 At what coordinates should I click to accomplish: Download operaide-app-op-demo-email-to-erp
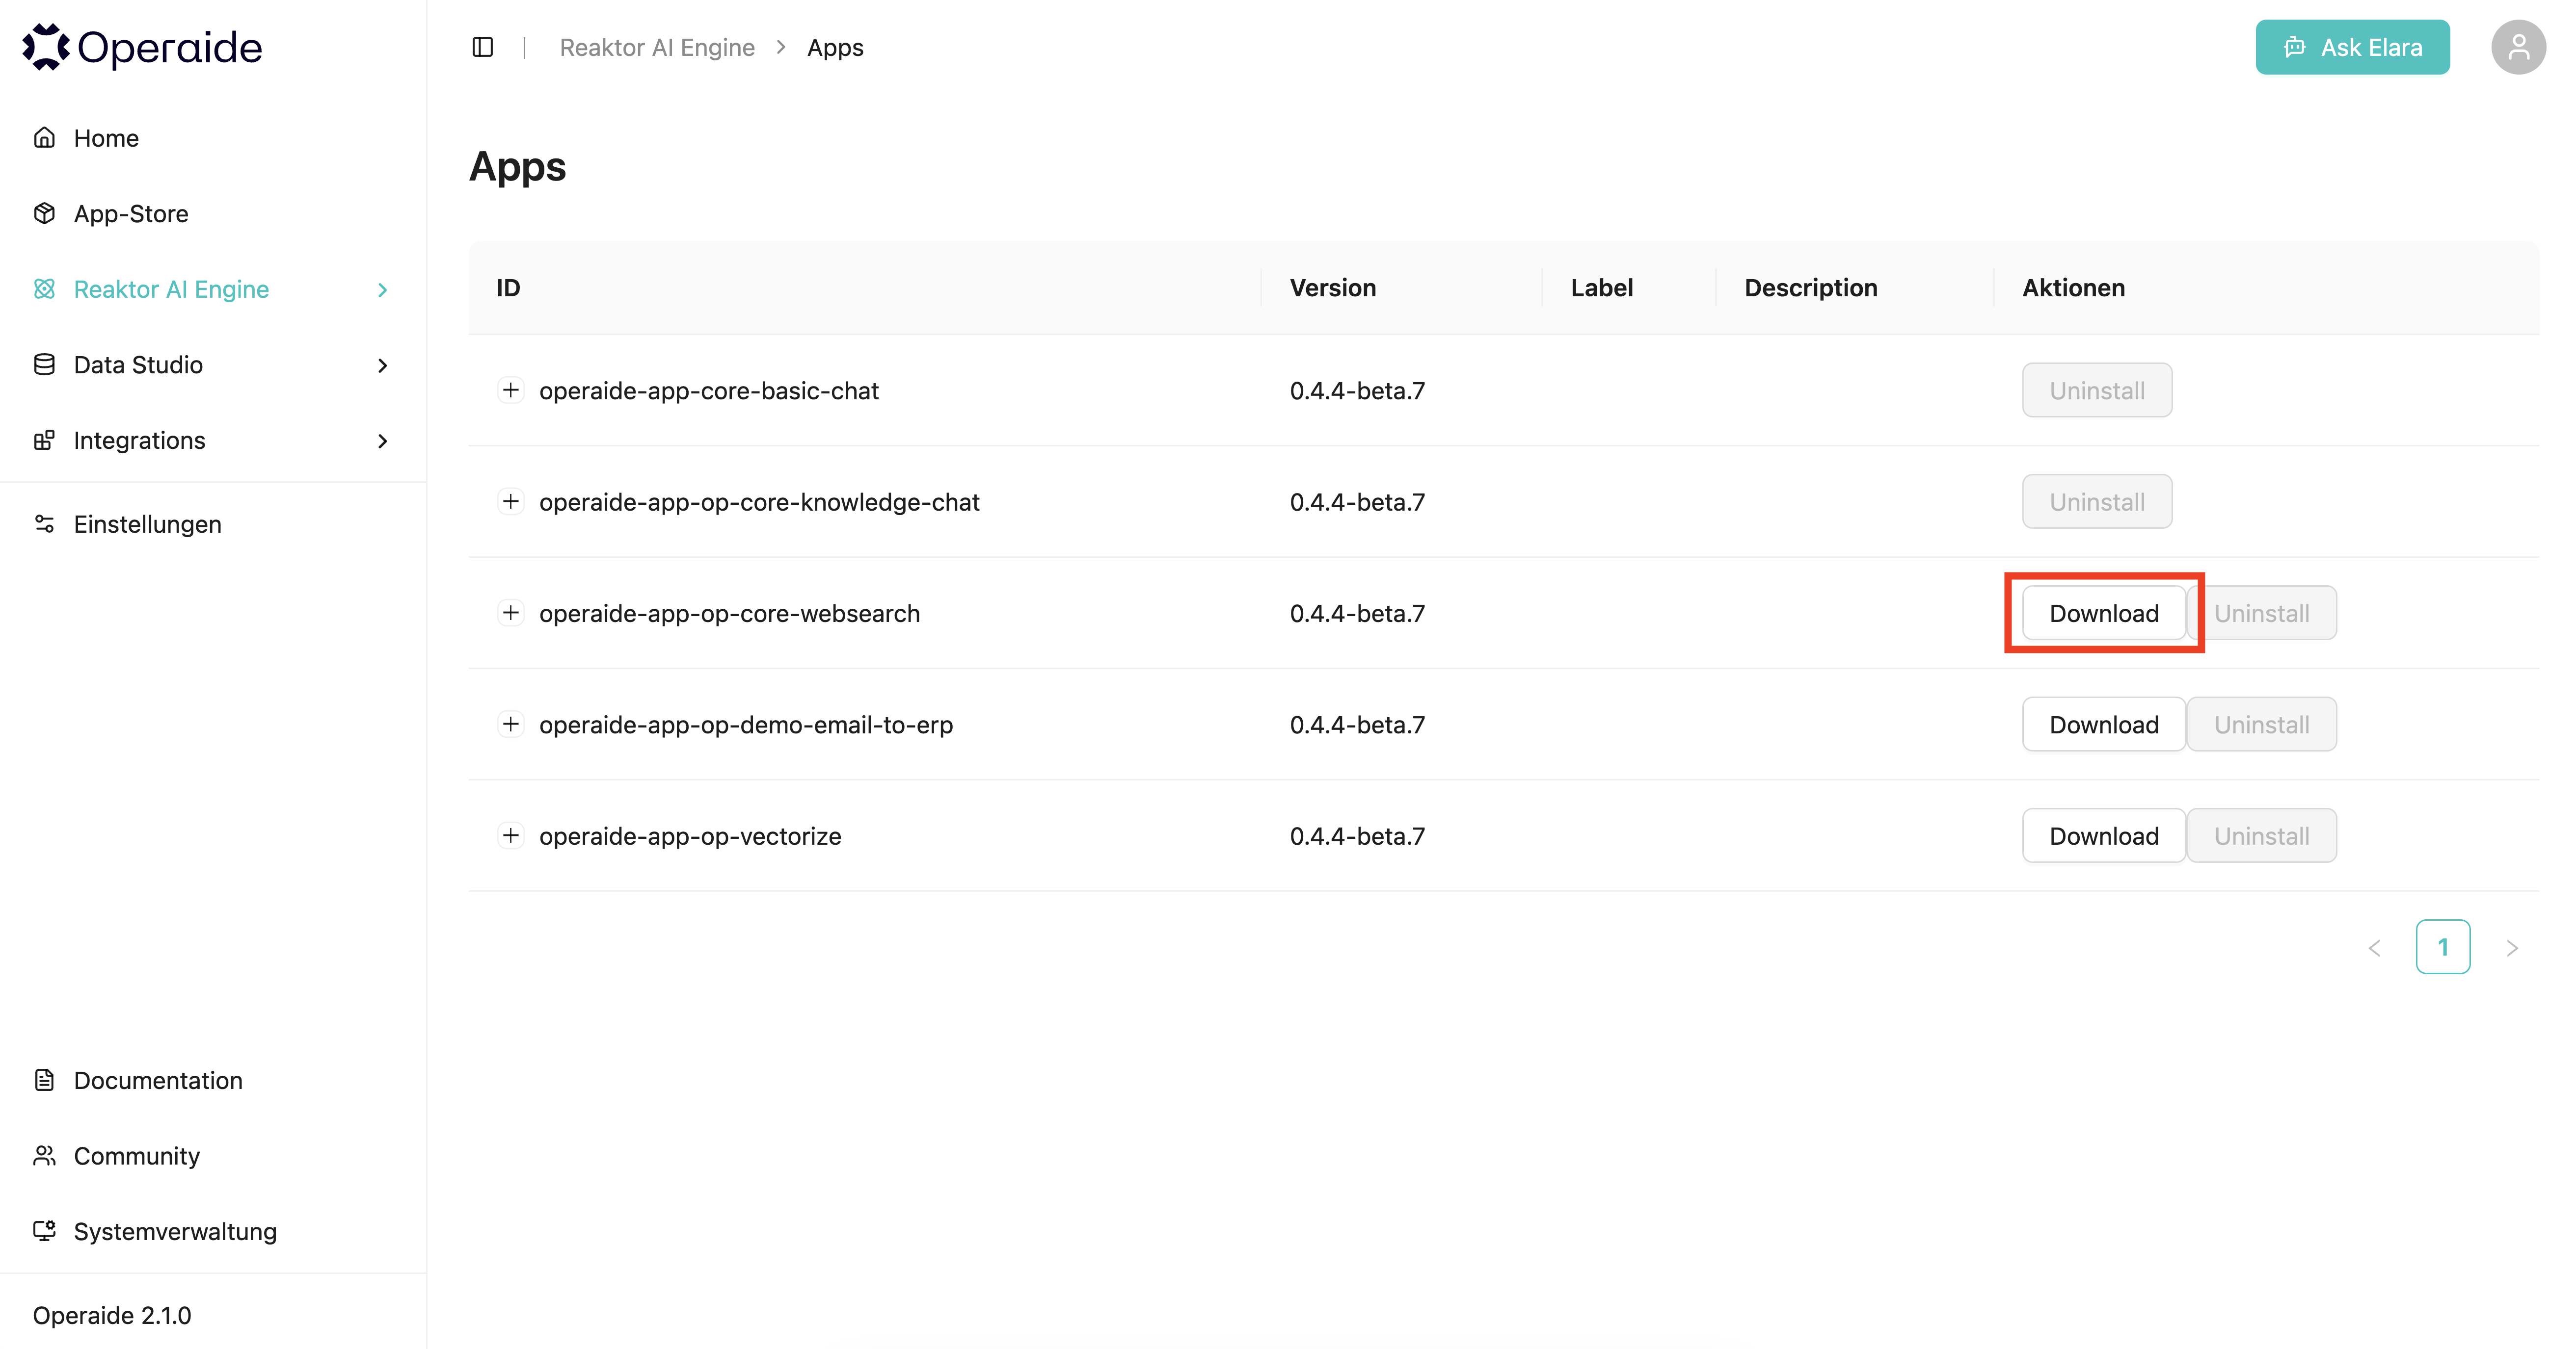click(2104, 724)
